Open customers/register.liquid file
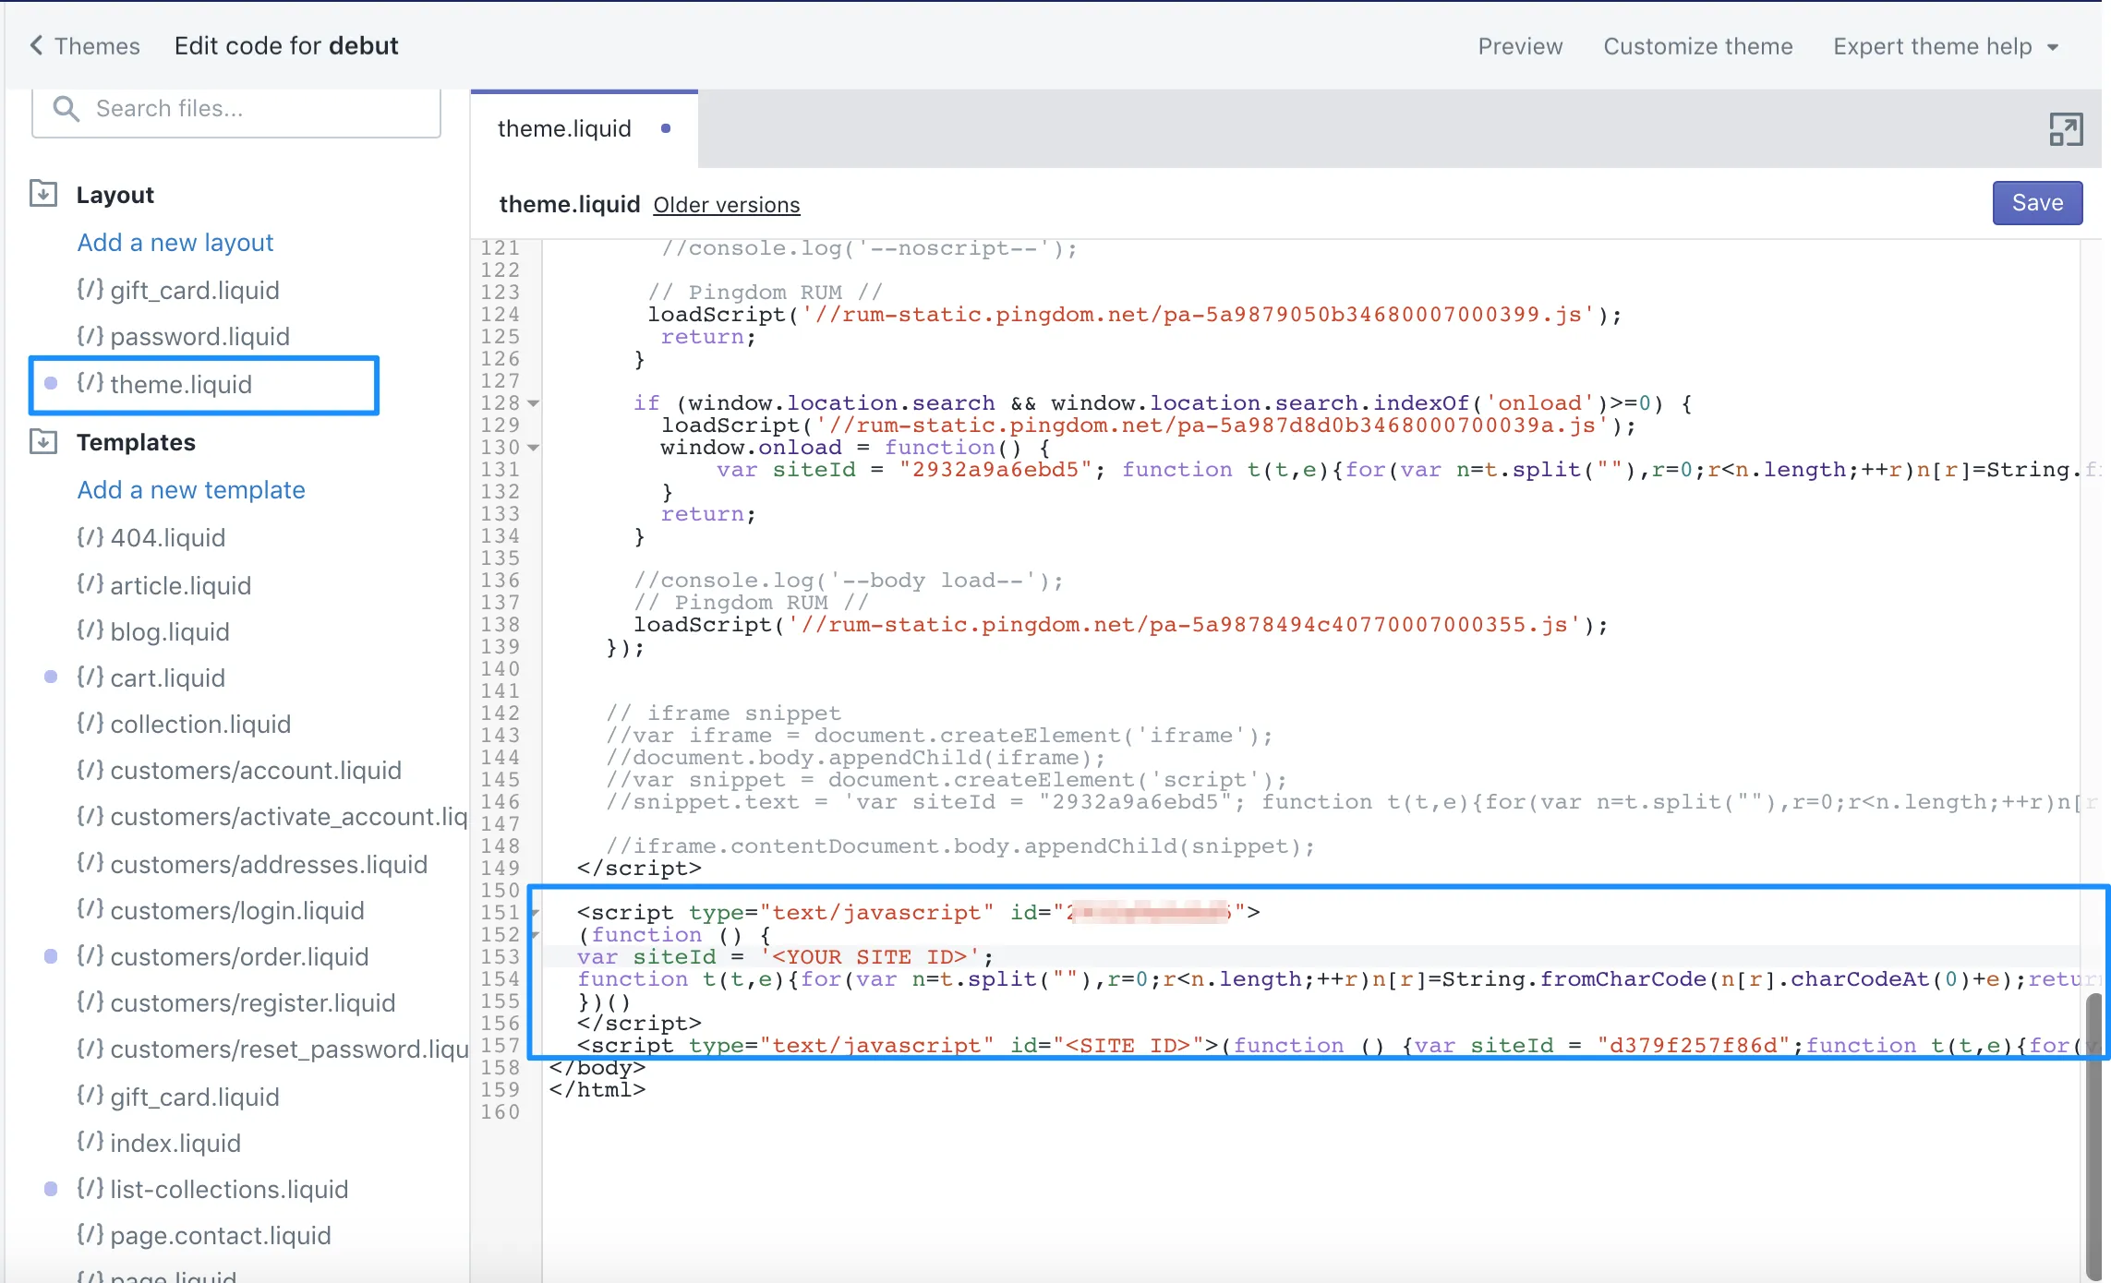2111x1283 pixels. (253, 1003)
